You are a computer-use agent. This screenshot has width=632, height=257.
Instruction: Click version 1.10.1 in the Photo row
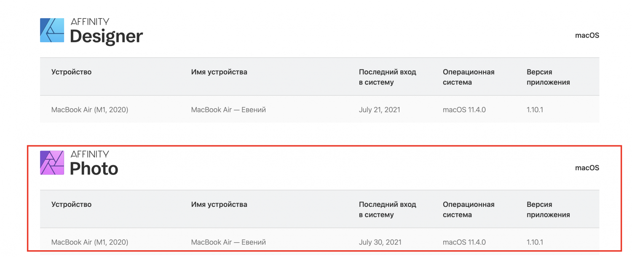coord(535,242)
